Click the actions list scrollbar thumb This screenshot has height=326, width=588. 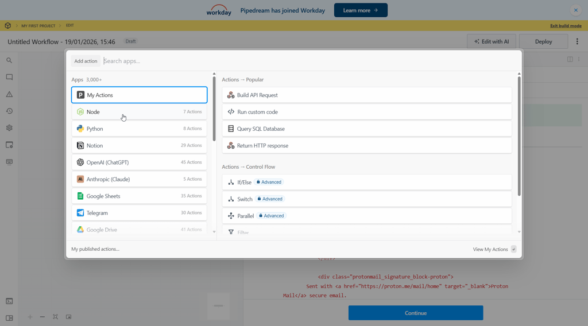(519, 136)
